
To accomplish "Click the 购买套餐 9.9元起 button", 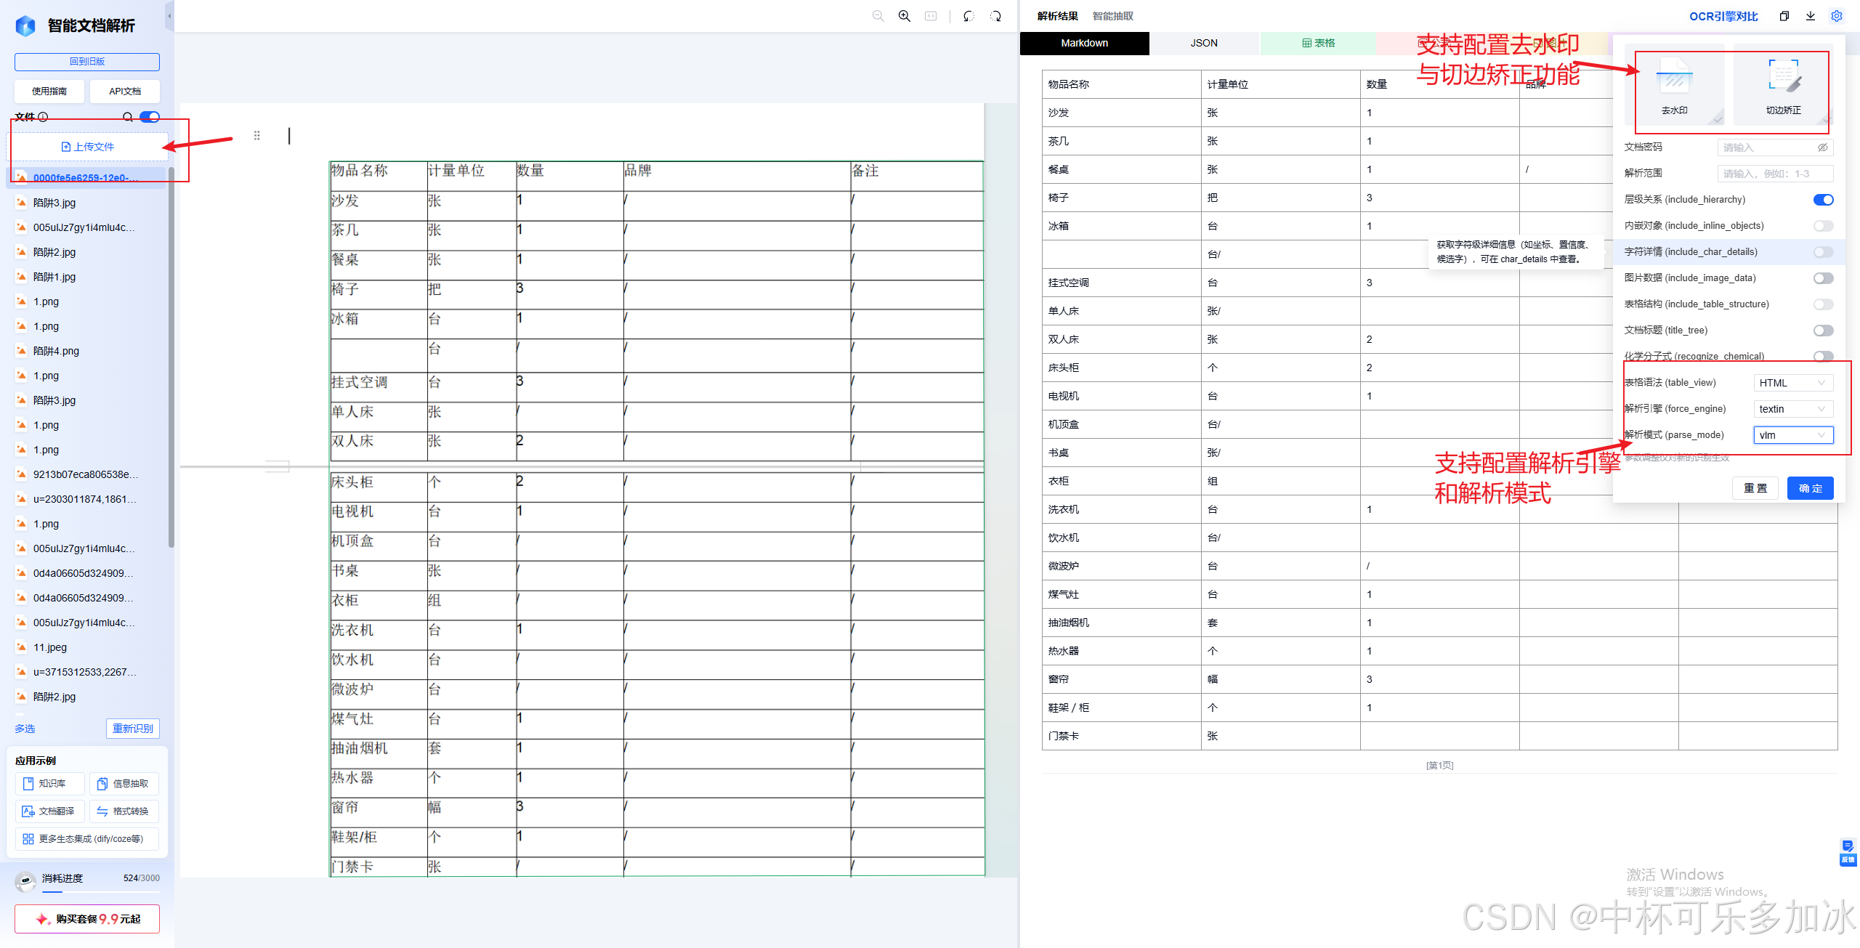I will coord(87,919).
